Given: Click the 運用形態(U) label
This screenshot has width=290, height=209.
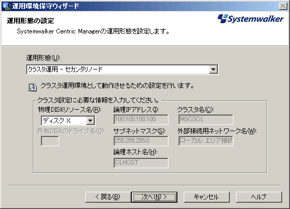Looking at the screenshot, I should pyautogui.click(x=43, y=58).
